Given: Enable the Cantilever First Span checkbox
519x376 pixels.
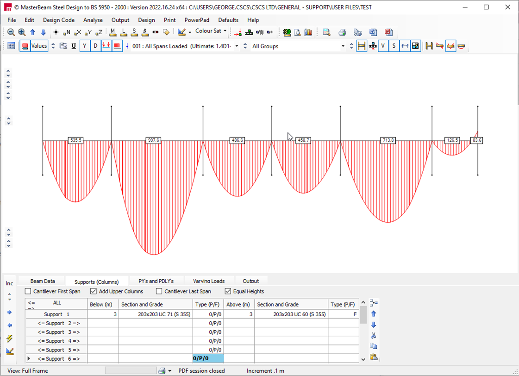Looking at the screenshot, I should pyautogui.click(x=28, y=291).
